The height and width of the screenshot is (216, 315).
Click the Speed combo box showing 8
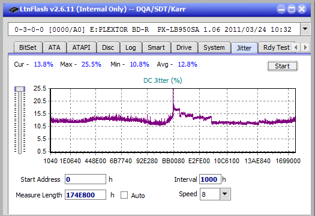(x=215, y=194)
